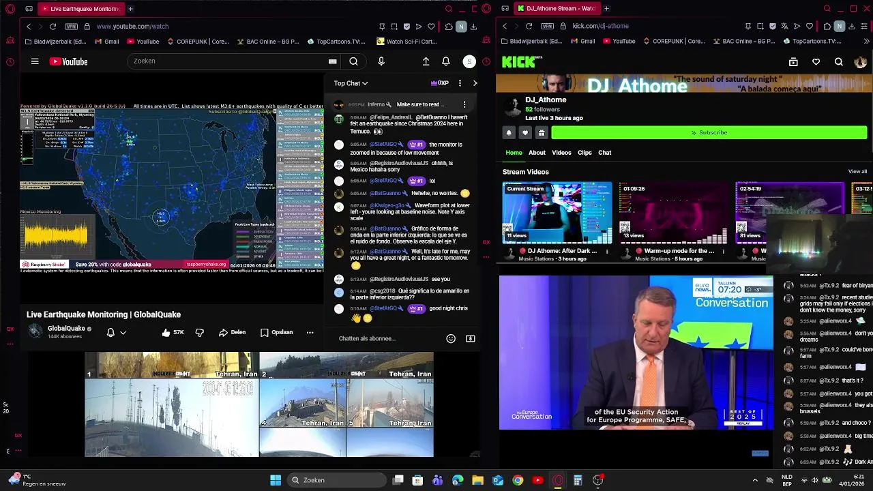Viewport: 873px width, 491px height.
Task: Open File Explorer from taskbar
Action: [477, 480]
